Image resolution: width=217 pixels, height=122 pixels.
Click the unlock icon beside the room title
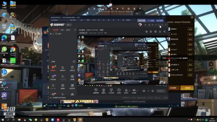coord(151,31)
